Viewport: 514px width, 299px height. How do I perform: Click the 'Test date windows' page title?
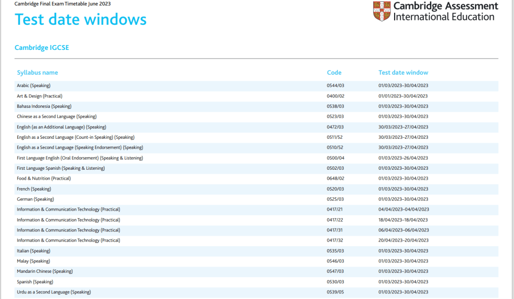click(x=80, y=19)
